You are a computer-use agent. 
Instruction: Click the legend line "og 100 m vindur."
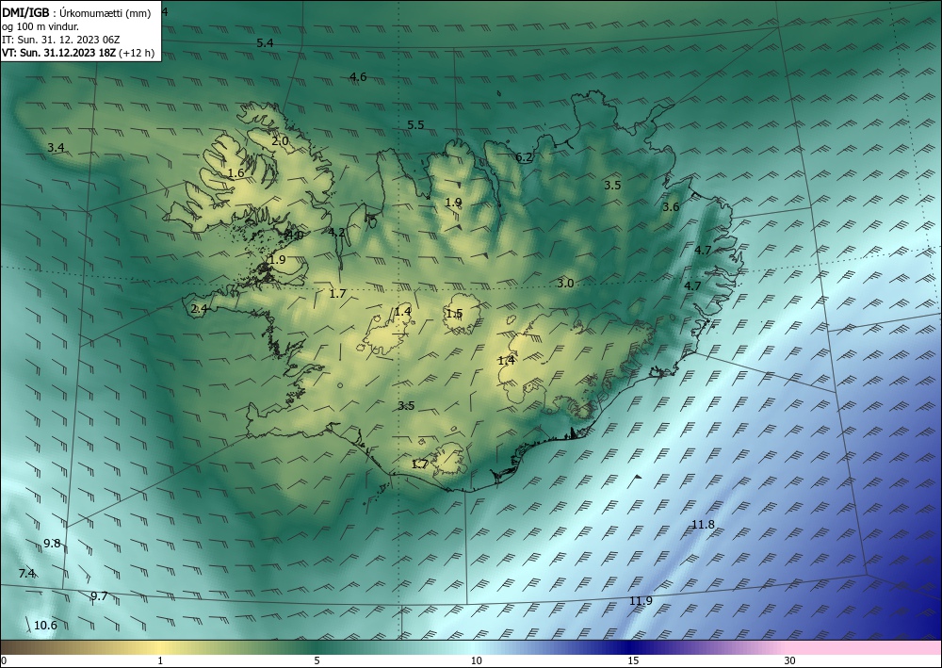coord(41,27)
